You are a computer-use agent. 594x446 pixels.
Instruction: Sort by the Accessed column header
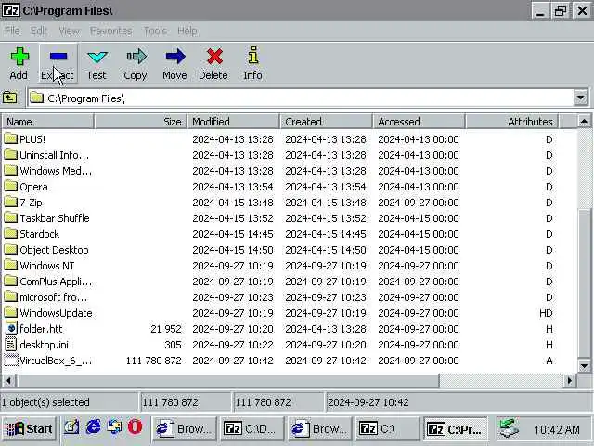click(419, 122)
